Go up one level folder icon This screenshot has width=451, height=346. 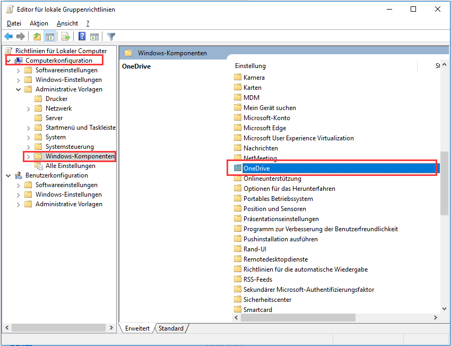[37, 37]
